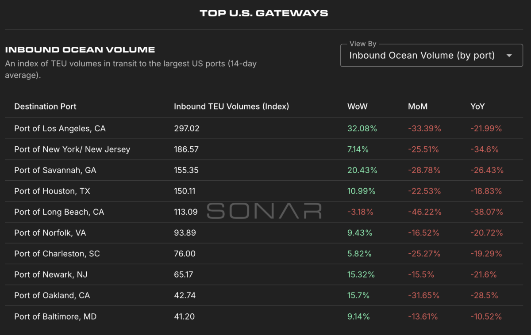Sort by Destination Port column header

[45, 107]
